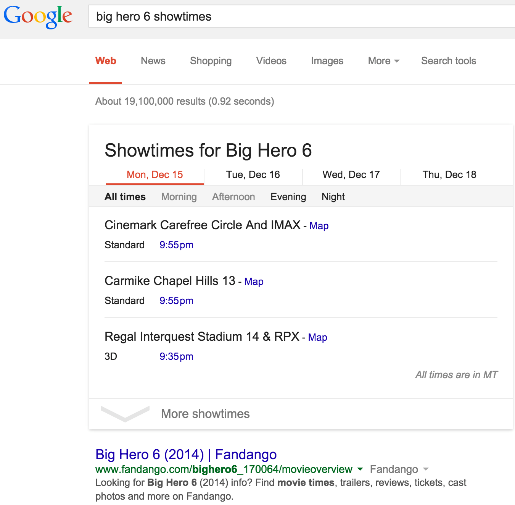Screen dimensions: 515x505
Task: Expand More showtimes chevron
Action: [125, 414]
